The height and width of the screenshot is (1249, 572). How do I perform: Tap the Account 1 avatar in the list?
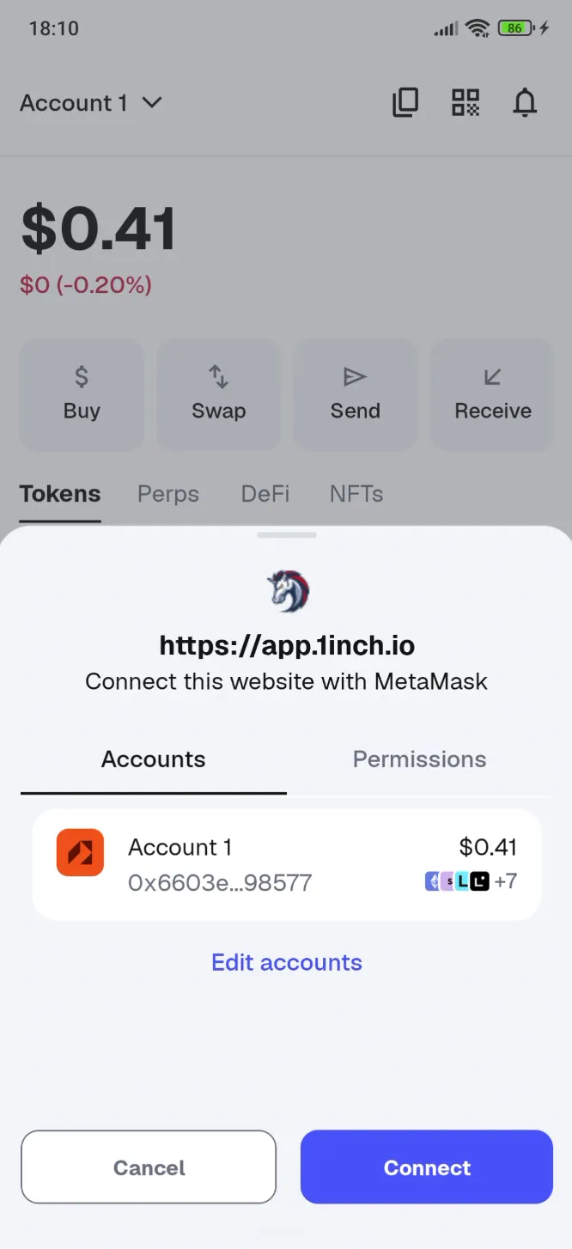pos(80,852)
